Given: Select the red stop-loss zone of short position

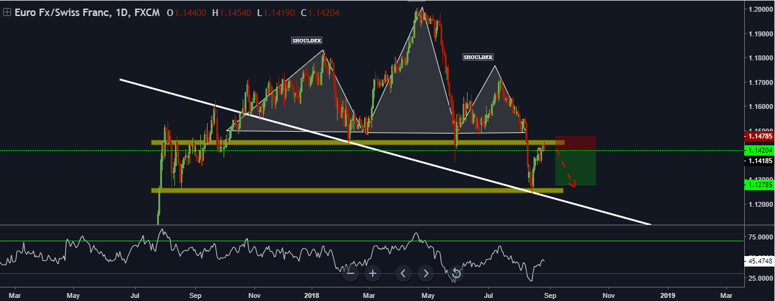Looking at the screenshot, I should tap(575, 143).
